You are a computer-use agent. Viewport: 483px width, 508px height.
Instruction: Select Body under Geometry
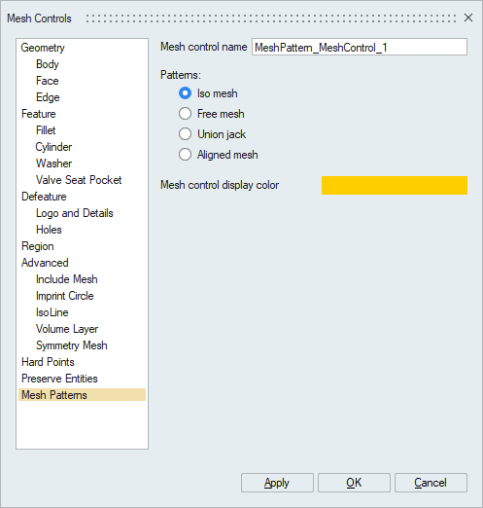point(48,64)
